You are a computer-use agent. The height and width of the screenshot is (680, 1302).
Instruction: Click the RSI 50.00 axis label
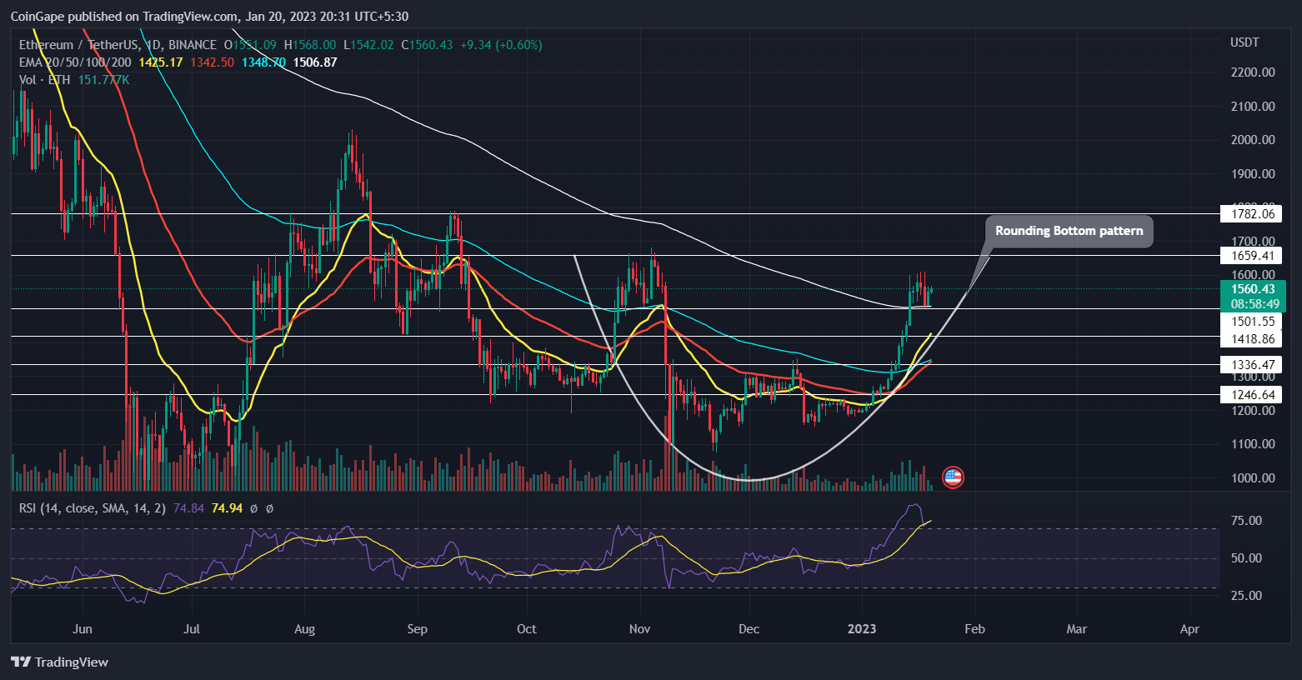coord(1246,558)
